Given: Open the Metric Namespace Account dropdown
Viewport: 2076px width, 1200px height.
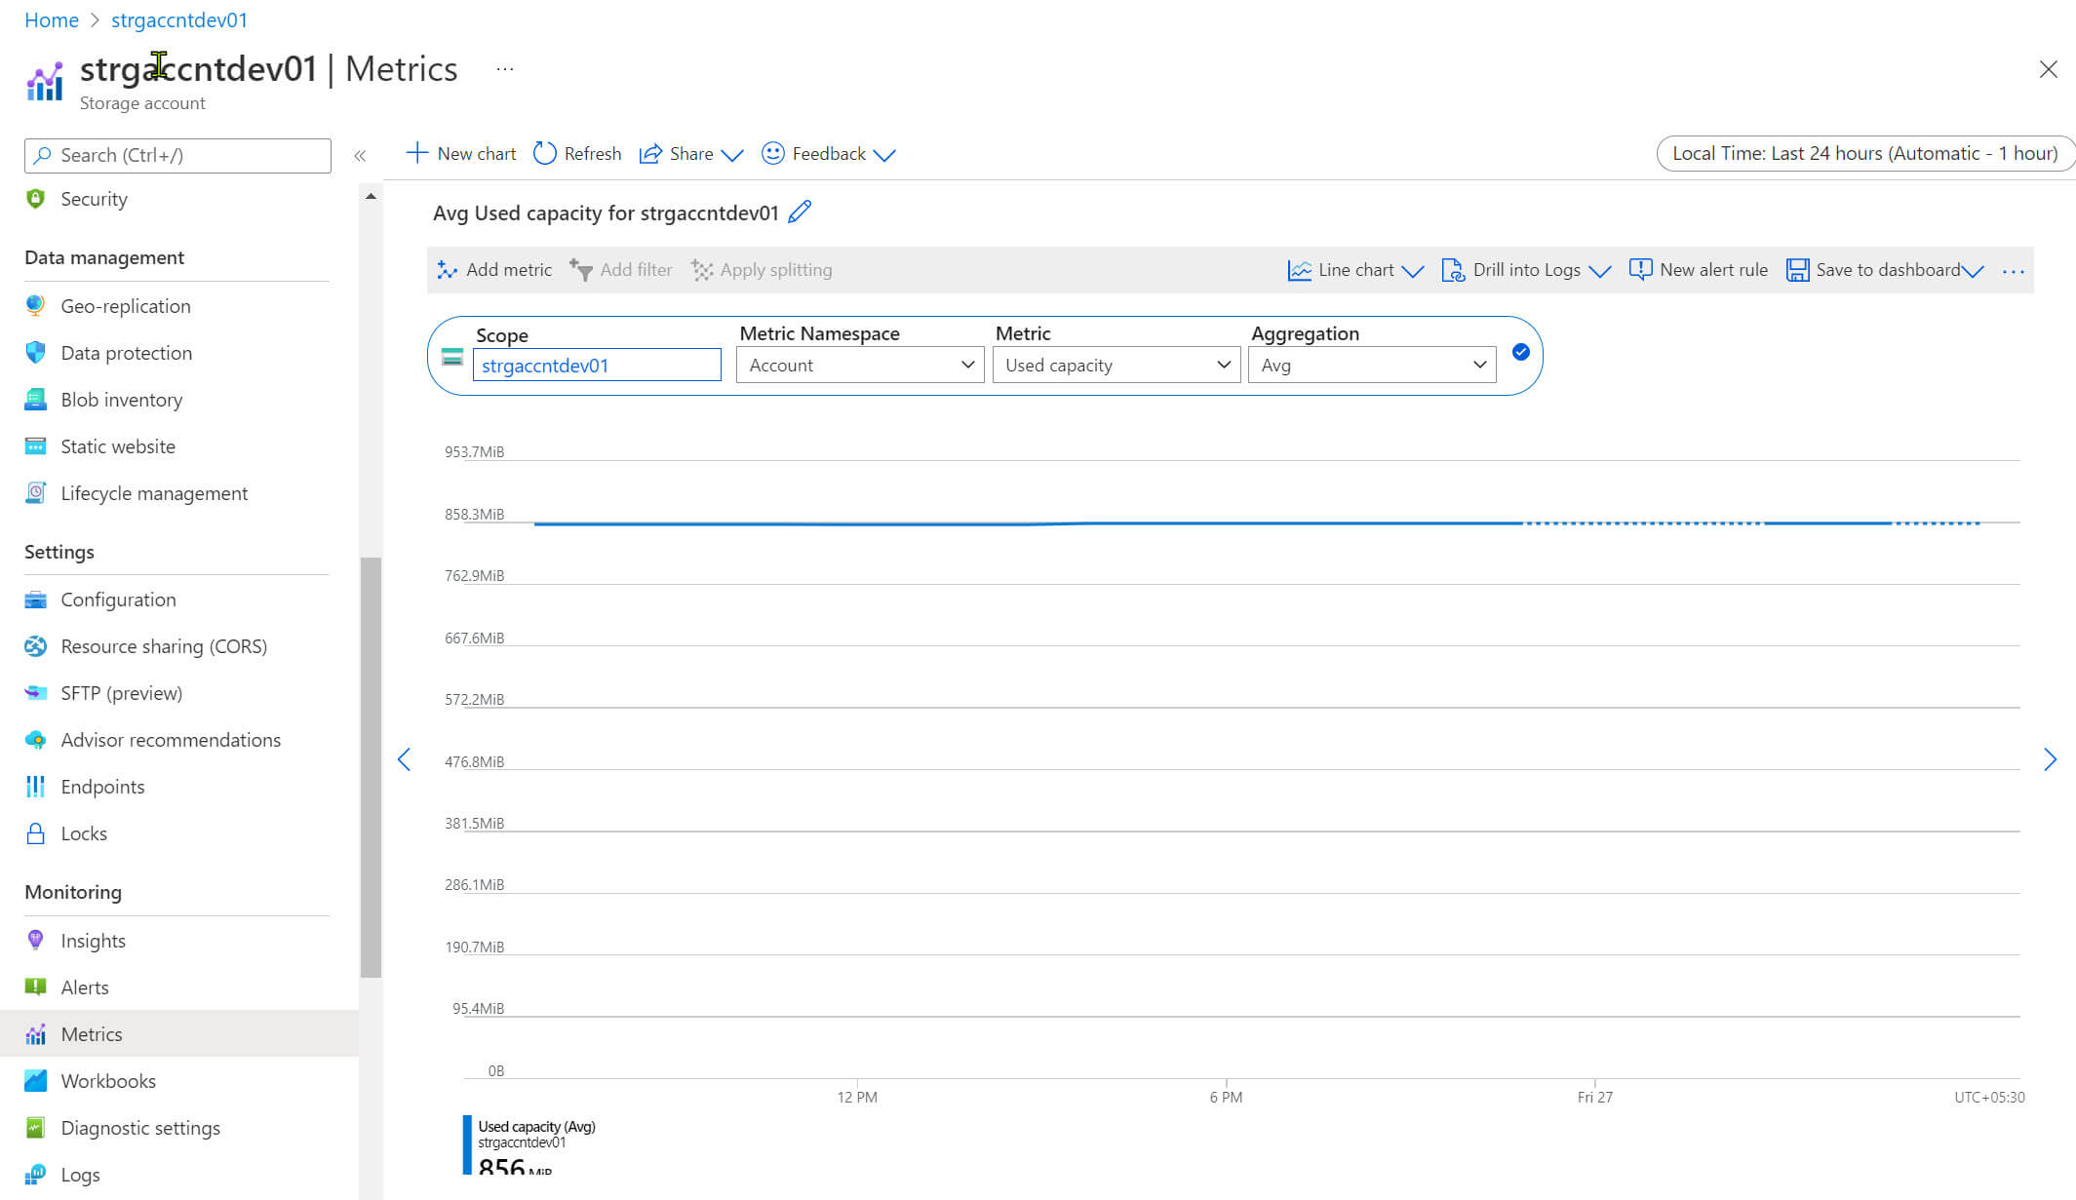Looking at the screenshot, I should coord(859,365).
